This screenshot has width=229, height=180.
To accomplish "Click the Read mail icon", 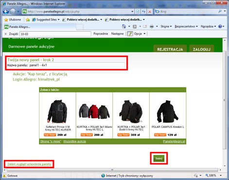I will click(x=145, y=26).
